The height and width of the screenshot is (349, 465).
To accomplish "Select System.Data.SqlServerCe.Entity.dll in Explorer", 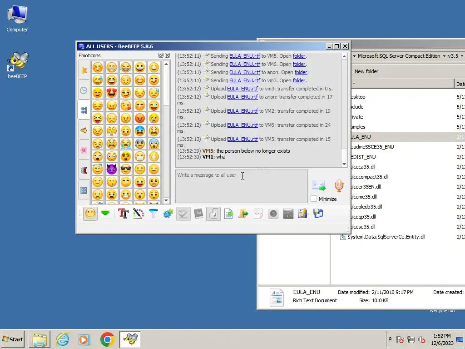I will [386, 236].
